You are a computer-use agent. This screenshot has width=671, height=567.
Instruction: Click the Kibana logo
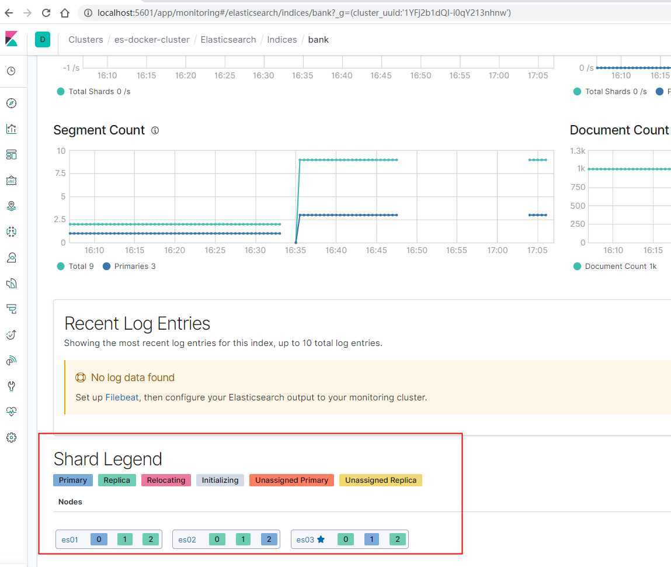coord(12,39)
